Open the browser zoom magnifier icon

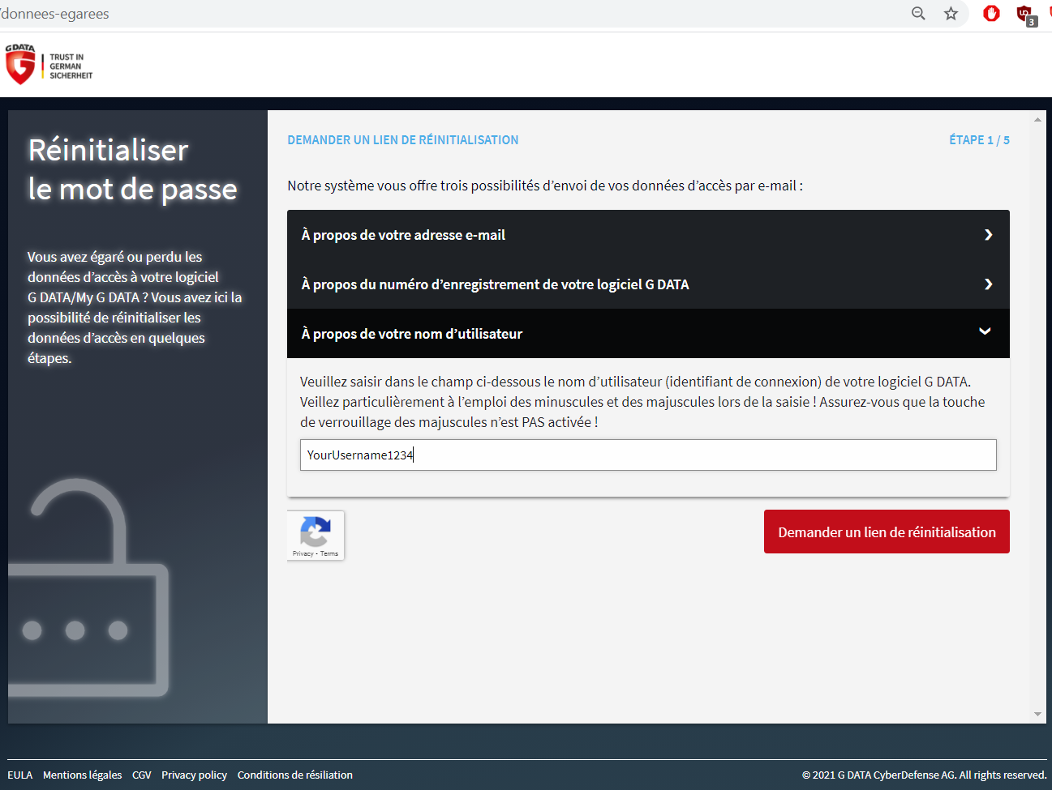[x=918, y=14]
